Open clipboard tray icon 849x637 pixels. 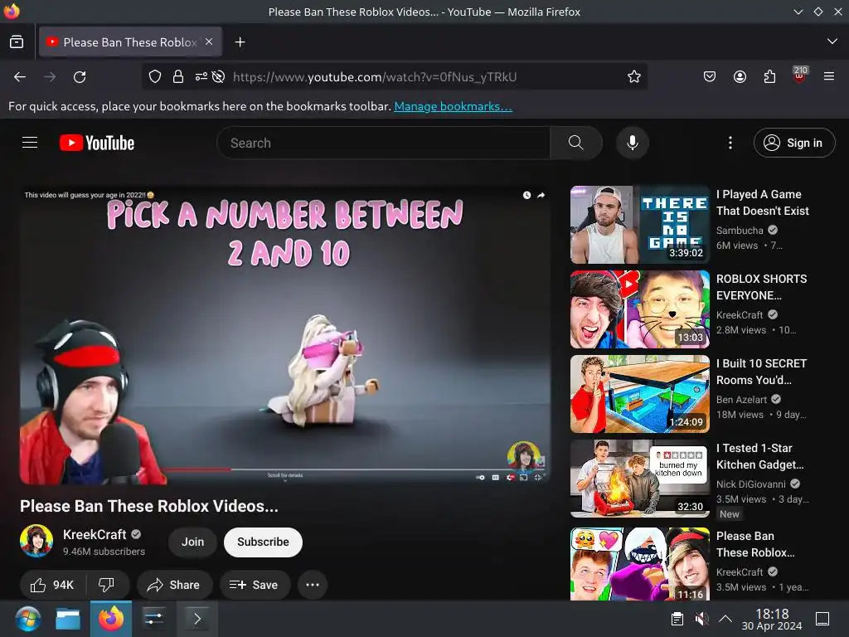[677, 619]
